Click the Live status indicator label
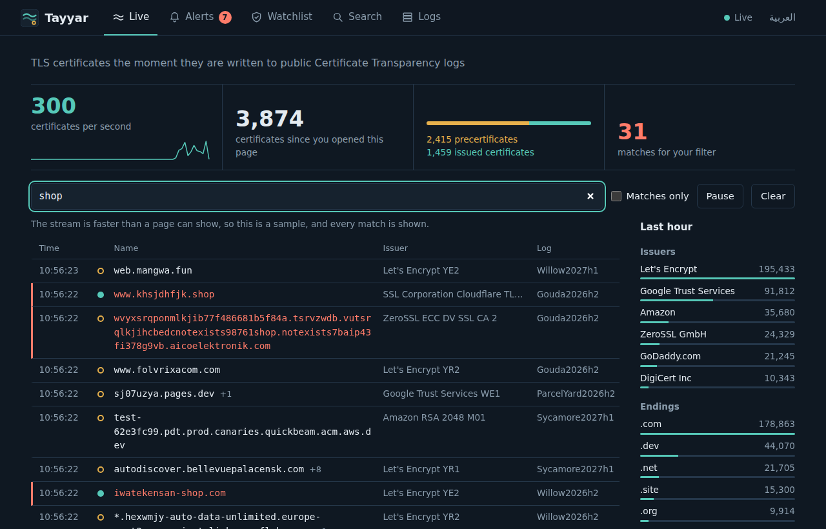This screenshot has height=529, width=826. pyautogui.click(x=743, y=17)
